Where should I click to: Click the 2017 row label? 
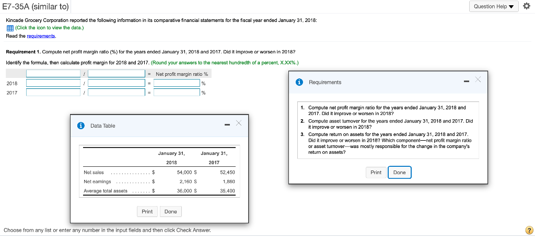coord(11,93)
